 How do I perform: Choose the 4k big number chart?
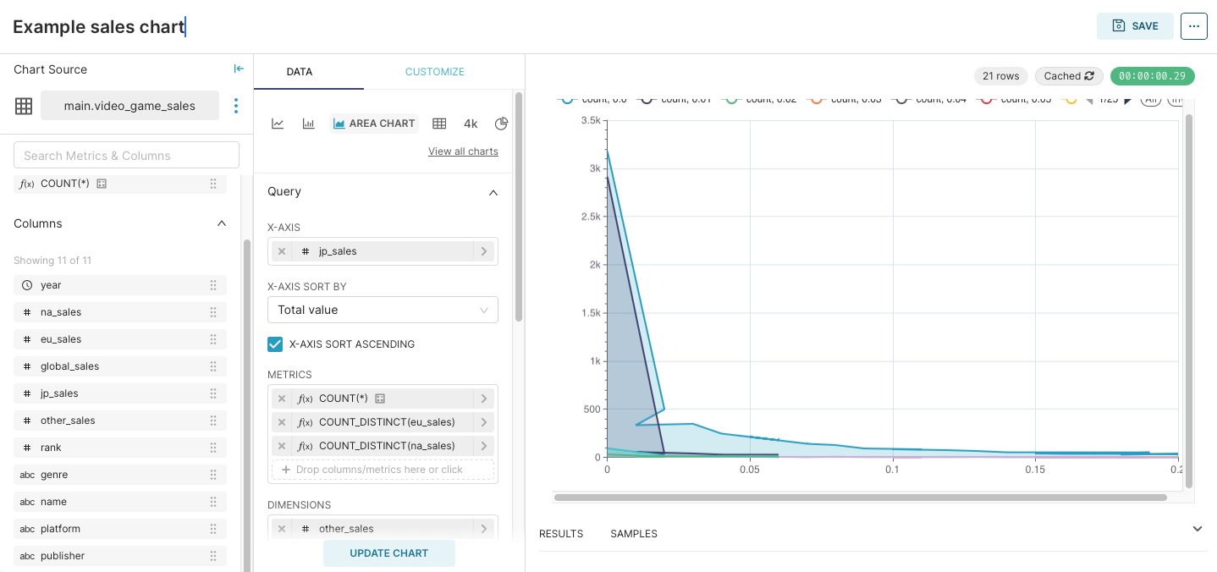click(x=471, y=124)
